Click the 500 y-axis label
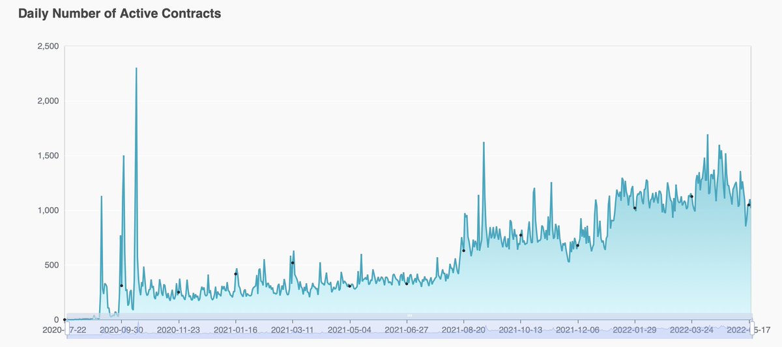The image size is (782, 347). point(52,265)
